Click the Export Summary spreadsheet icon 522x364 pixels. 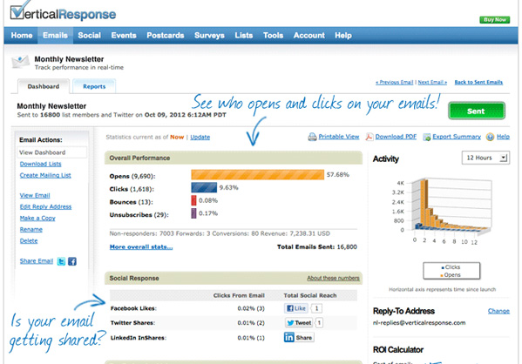426,137
